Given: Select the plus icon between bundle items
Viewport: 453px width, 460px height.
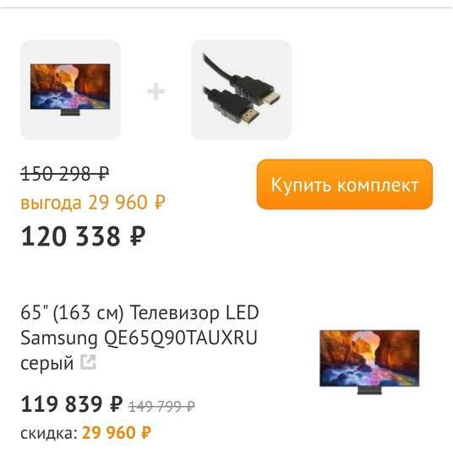Looking at the screenshot, I should tap(156, 91).
